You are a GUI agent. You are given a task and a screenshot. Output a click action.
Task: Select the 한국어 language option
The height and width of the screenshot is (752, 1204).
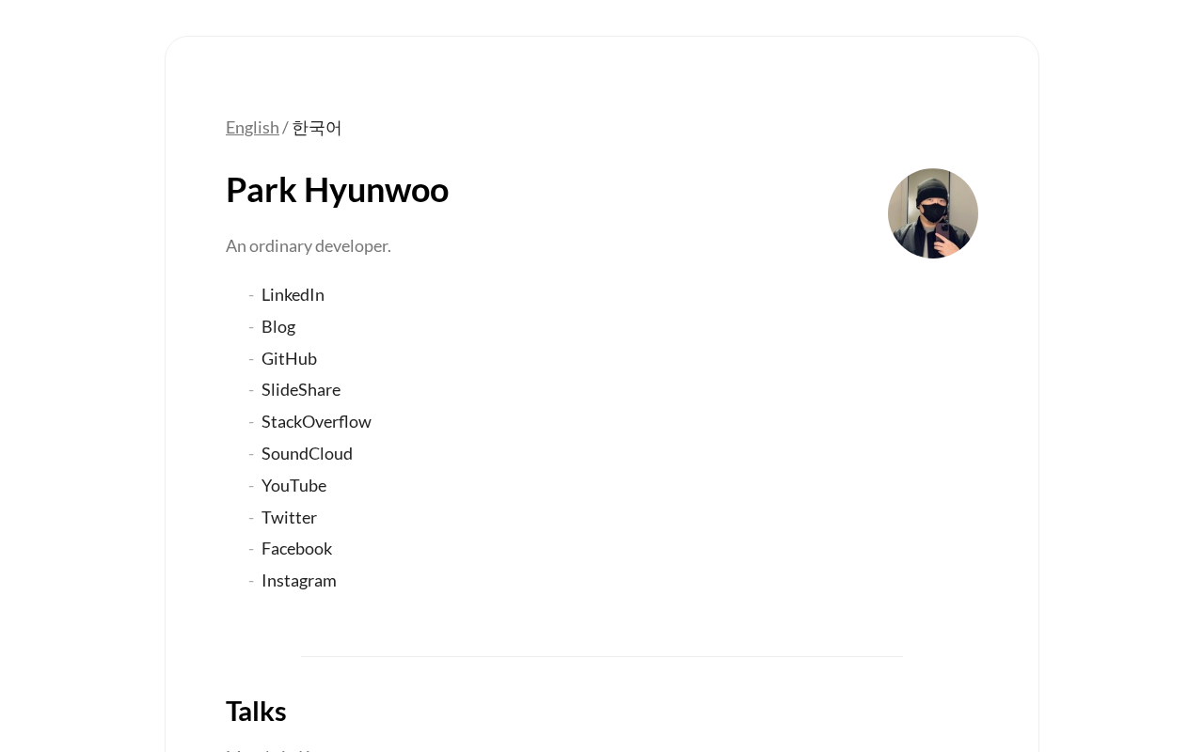[317, 128]
